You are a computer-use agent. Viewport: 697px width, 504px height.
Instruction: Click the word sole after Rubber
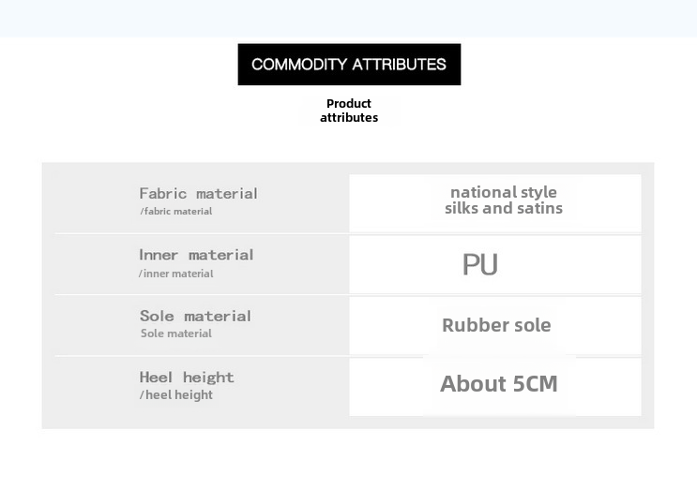[531, 326]
